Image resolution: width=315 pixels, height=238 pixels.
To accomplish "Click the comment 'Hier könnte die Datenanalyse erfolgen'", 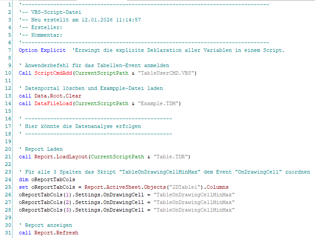I will pyautogui.click(x=83, y=126).
